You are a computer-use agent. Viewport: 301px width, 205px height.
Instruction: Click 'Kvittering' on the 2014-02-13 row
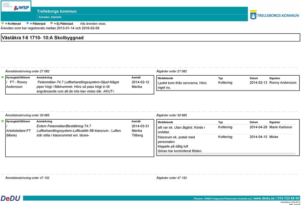tap(225, 83)
